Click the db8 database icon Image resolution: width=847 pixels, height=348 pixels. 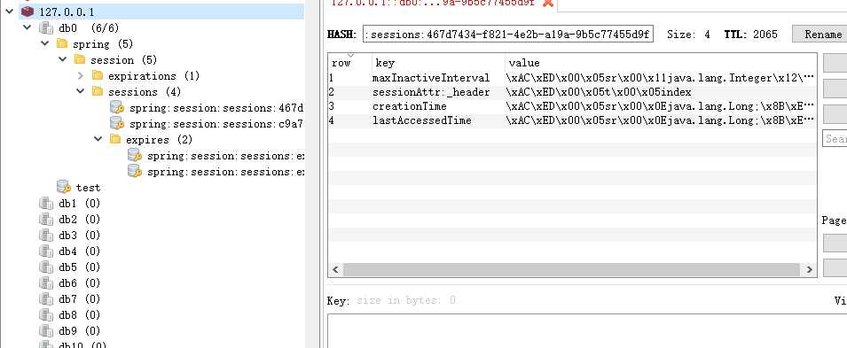tap(46, 314)
